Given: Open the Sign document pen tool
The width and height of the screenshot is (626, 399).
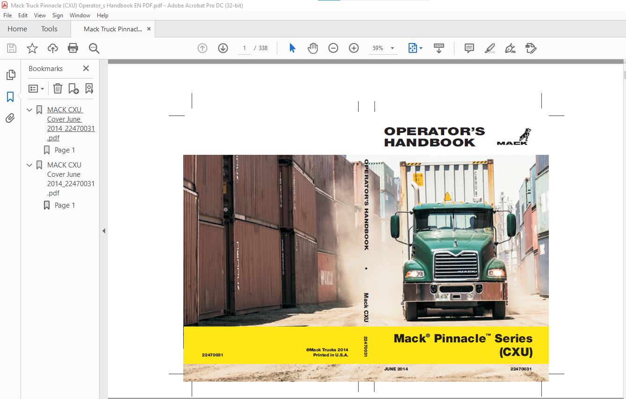Looking at the screenshot, I should coord(510,48).
